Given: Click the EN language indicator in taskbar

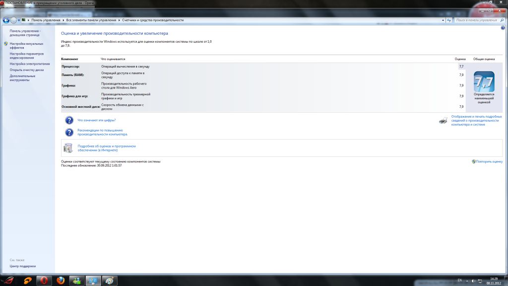Looking at the screenshot, I should [x=459, y=281].
